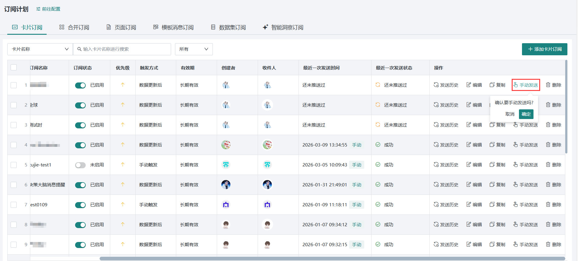Delete the 全球 subscription
The width and height of the screenshot is (578, 261).
pyautogui.click(x=554, y=105)
